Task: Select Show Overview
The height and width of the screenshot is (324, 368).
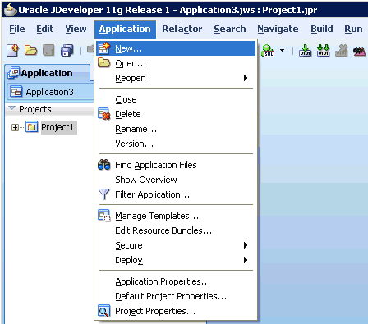Action: click(x=176, y=180)
